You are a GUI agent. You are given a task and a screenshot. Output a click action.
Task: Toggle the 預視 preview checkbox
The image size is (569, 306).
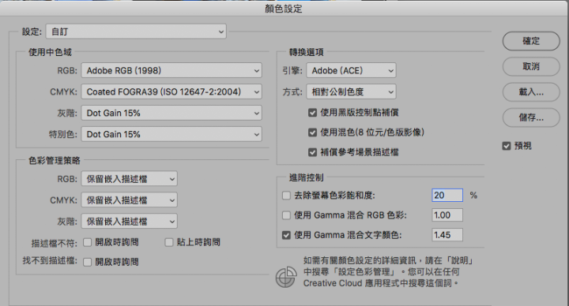point(507,146)
